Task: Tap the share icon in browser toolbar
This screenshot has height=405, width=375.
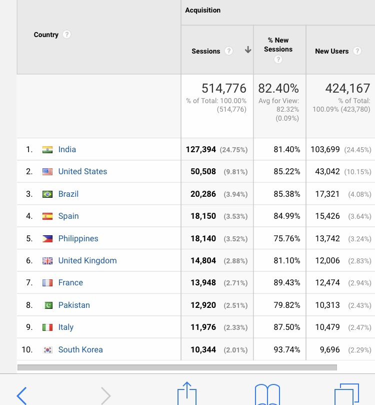Action: pyautogui.click(x=187, y=394)
